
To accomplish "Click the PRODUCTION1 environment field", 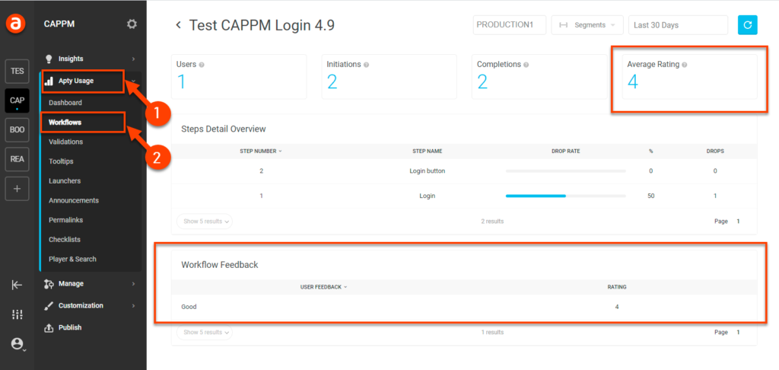I will point(510,25).
